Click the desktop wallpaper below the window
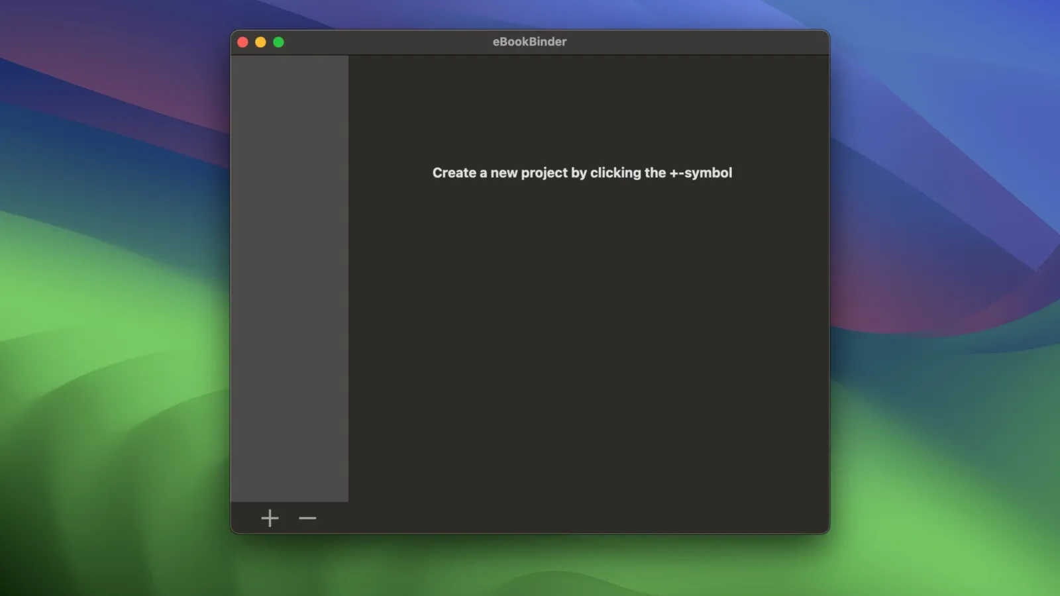Screen dimensions: 1060x596 [x=530, y=566]
